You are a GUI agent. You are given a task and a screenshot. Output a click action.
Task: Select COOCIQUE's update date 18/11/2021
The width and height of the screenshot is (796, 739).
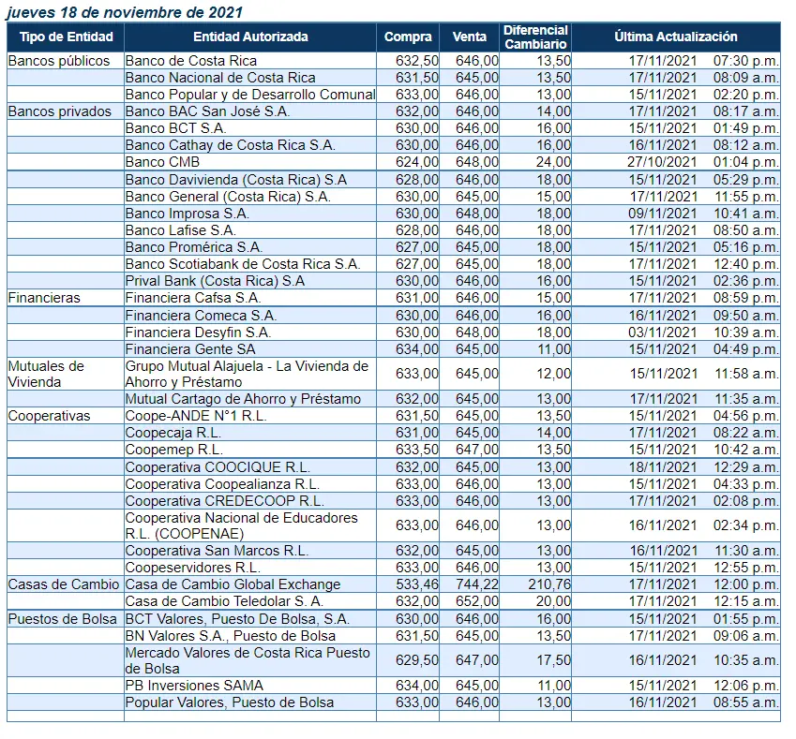click(x=663, y=467)
